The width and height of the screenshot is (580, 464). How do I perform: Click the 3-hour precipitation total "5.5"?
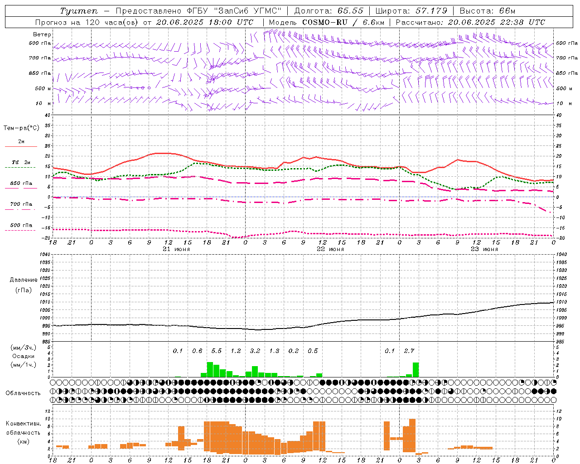coord(217,351)
